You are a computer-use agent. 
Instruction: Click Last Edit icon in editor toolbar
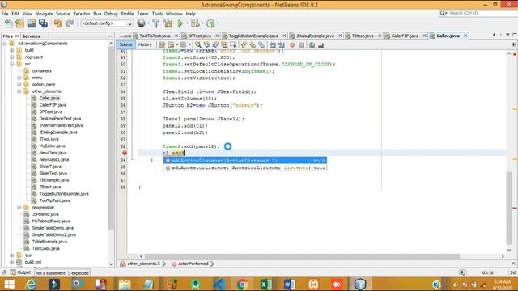point(162,44)
